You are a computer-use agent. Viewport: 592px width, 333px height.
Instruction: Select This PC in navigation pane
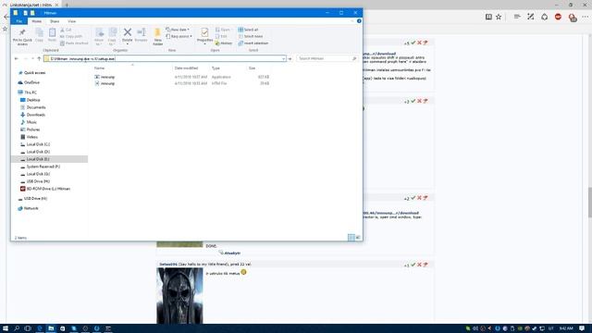pyautogui.click(x=31, y=92)
